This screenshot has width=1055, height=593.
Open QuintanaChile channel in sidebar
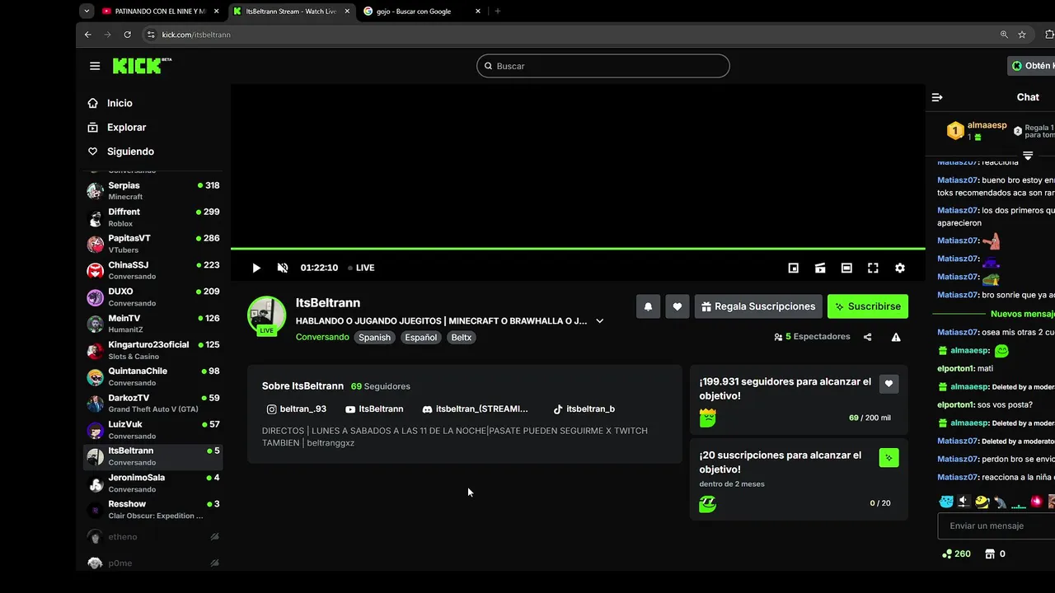coord(153,376)
